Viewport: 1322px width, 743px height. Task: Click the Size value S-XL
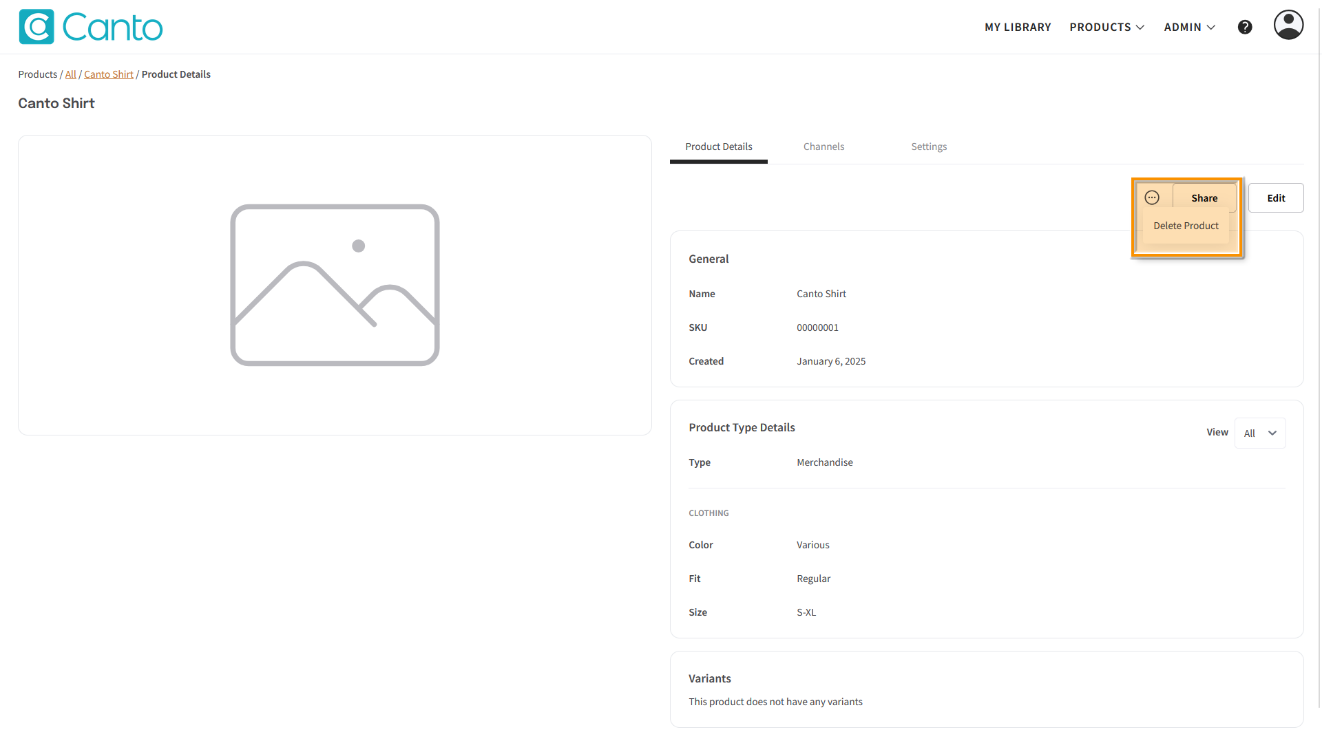(806, 612)
